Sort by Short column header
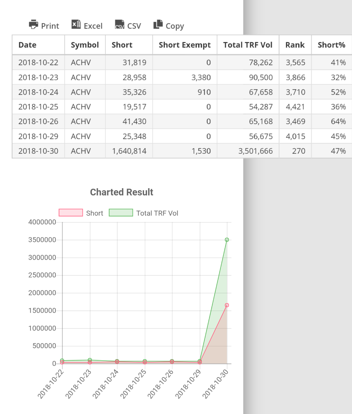Viewport: 352px width, 414px height. point(122,45)
